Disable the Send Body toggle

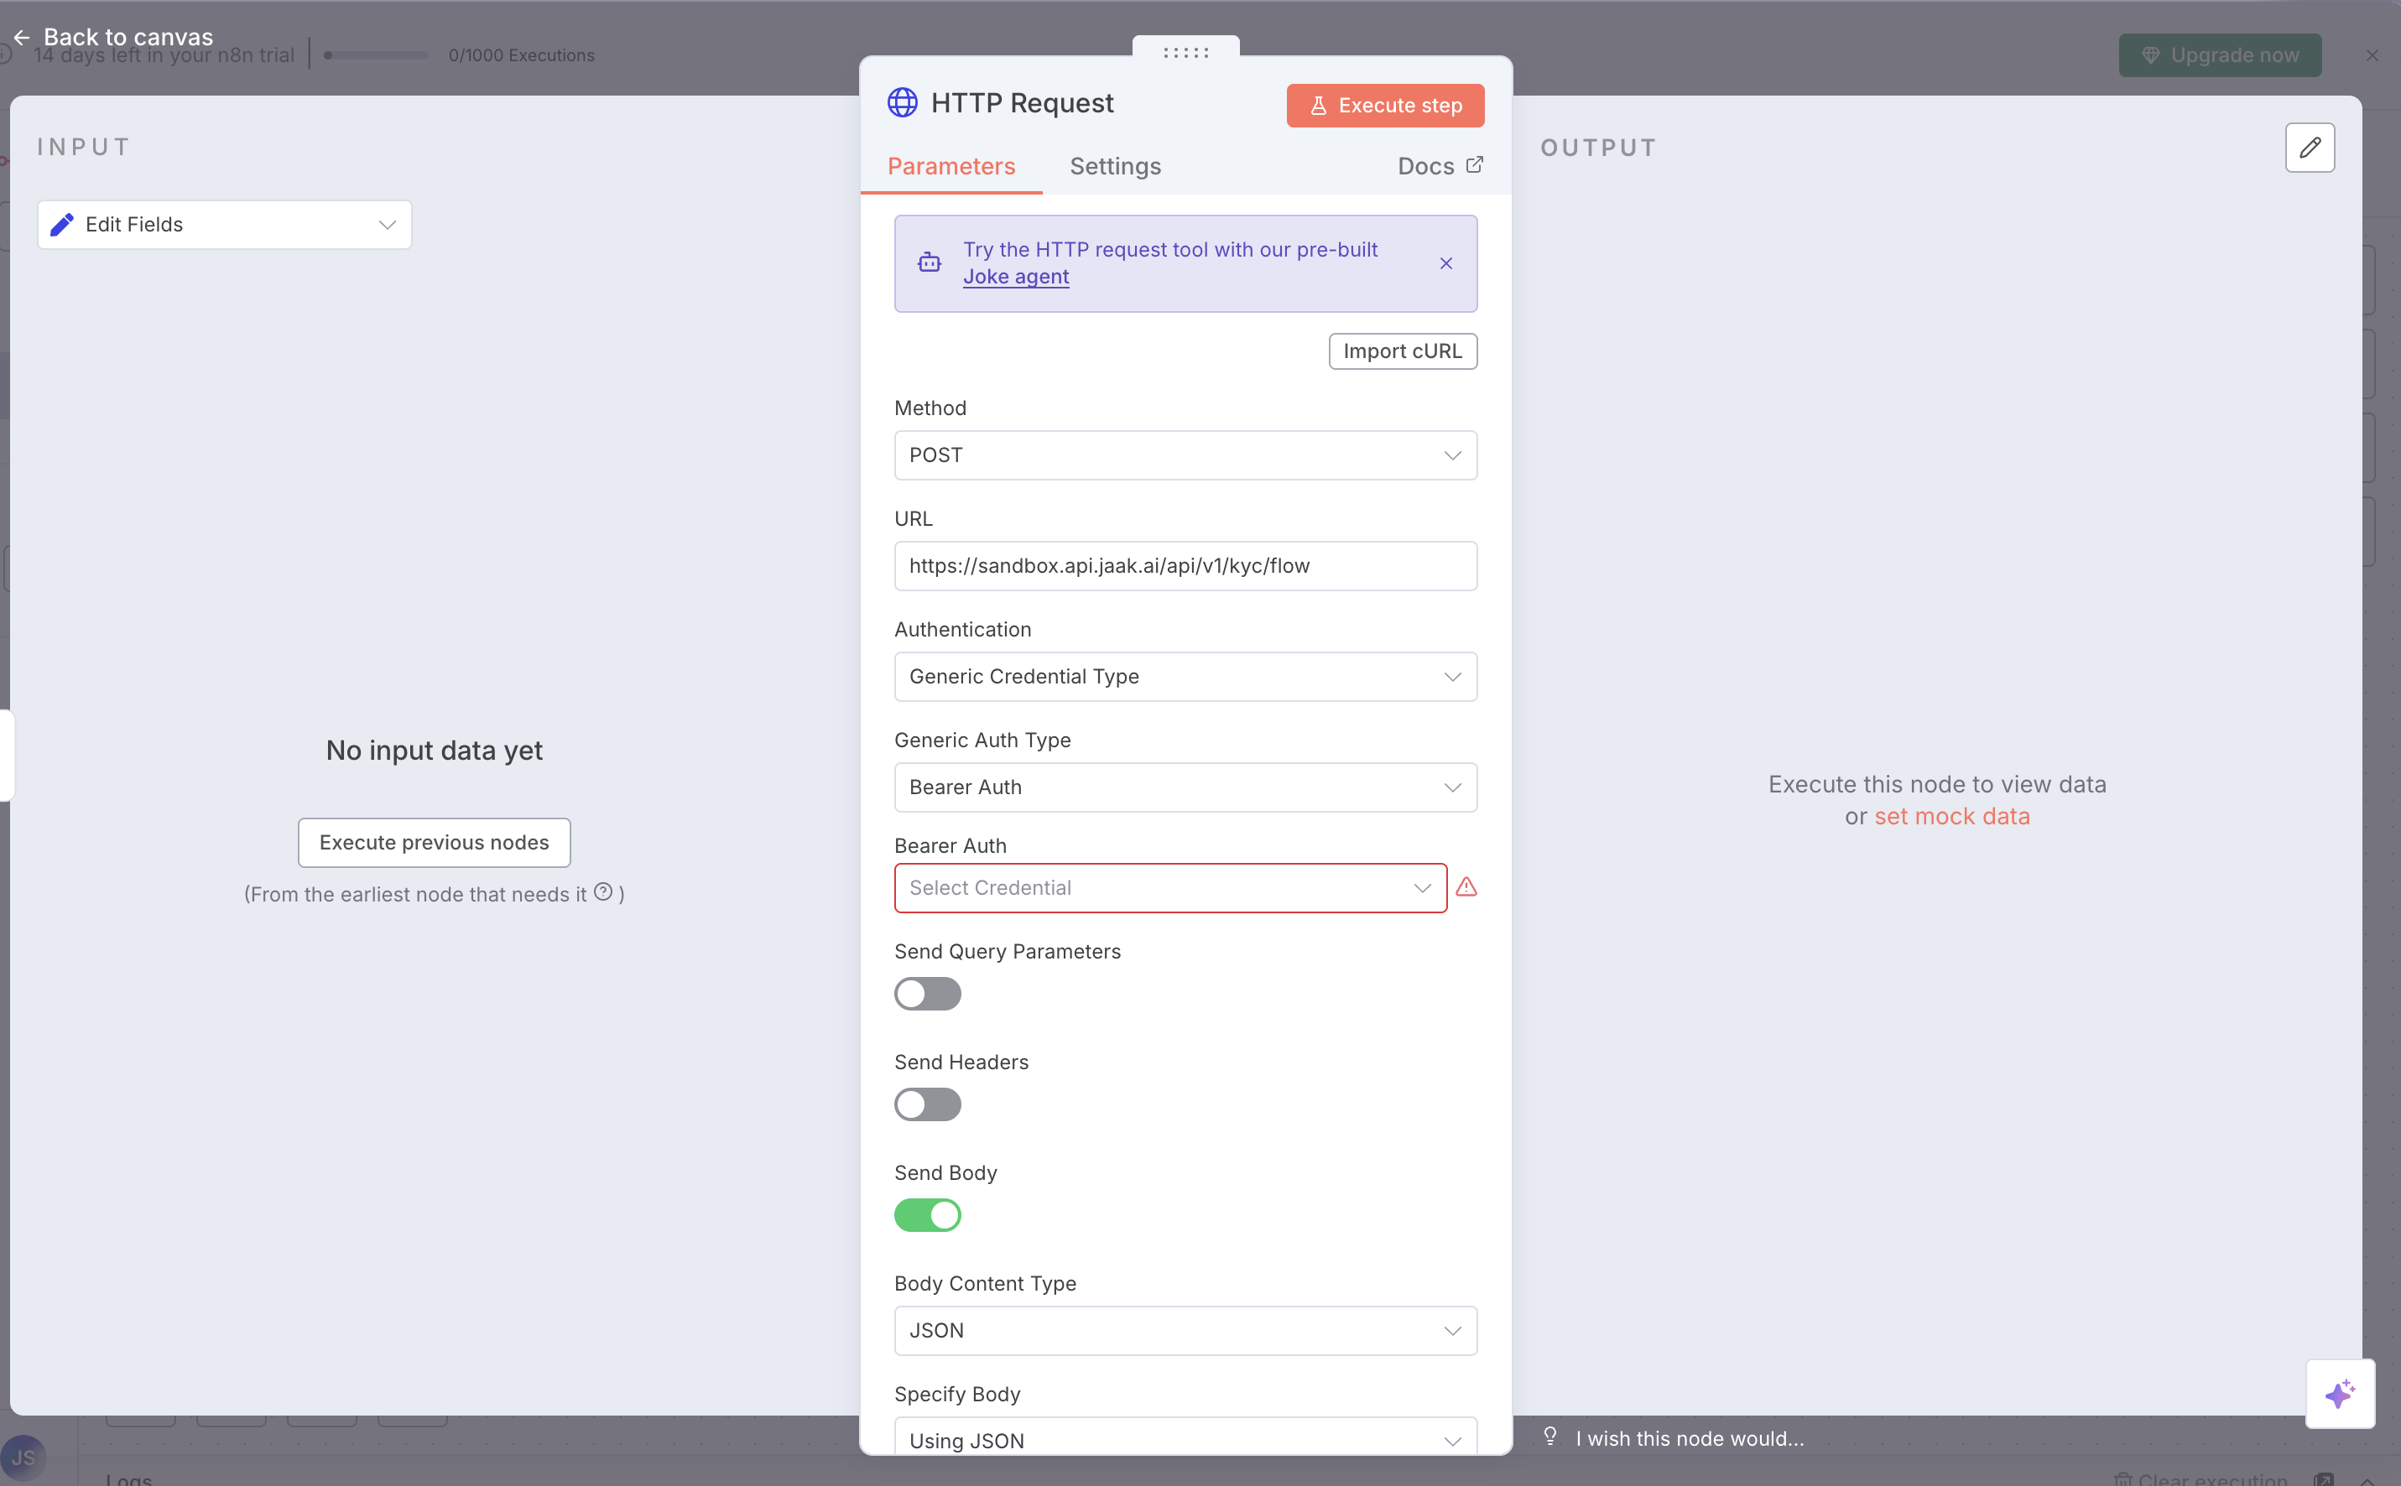pyautogui.click(x=926, y=1216)
